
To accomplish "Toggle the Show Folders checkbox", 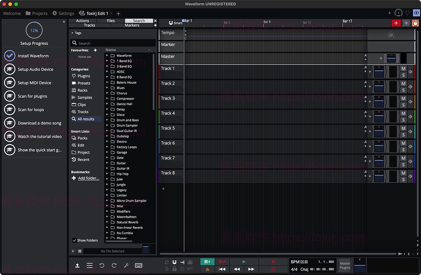I will click(x=74, y=240).
